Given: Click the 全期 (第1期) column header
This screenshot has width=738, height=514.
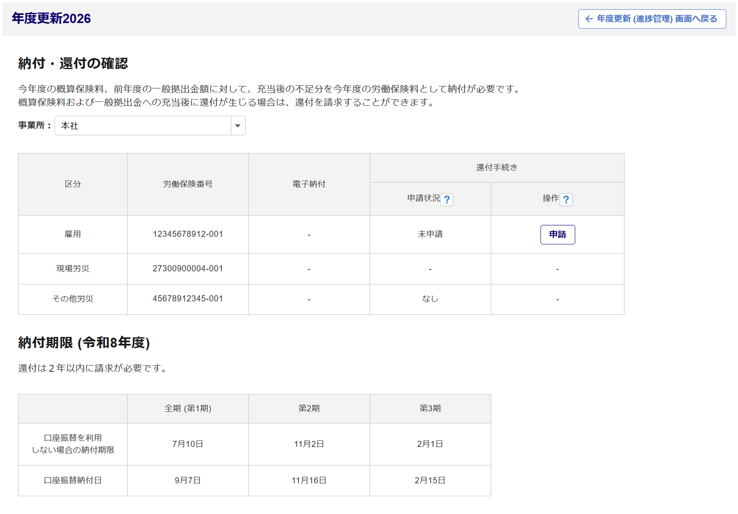Looking at the screenshot, I should pos(188,408).
